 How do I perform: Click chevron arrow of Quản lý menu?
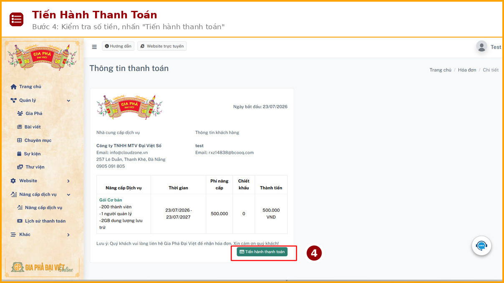coord(68,100)
